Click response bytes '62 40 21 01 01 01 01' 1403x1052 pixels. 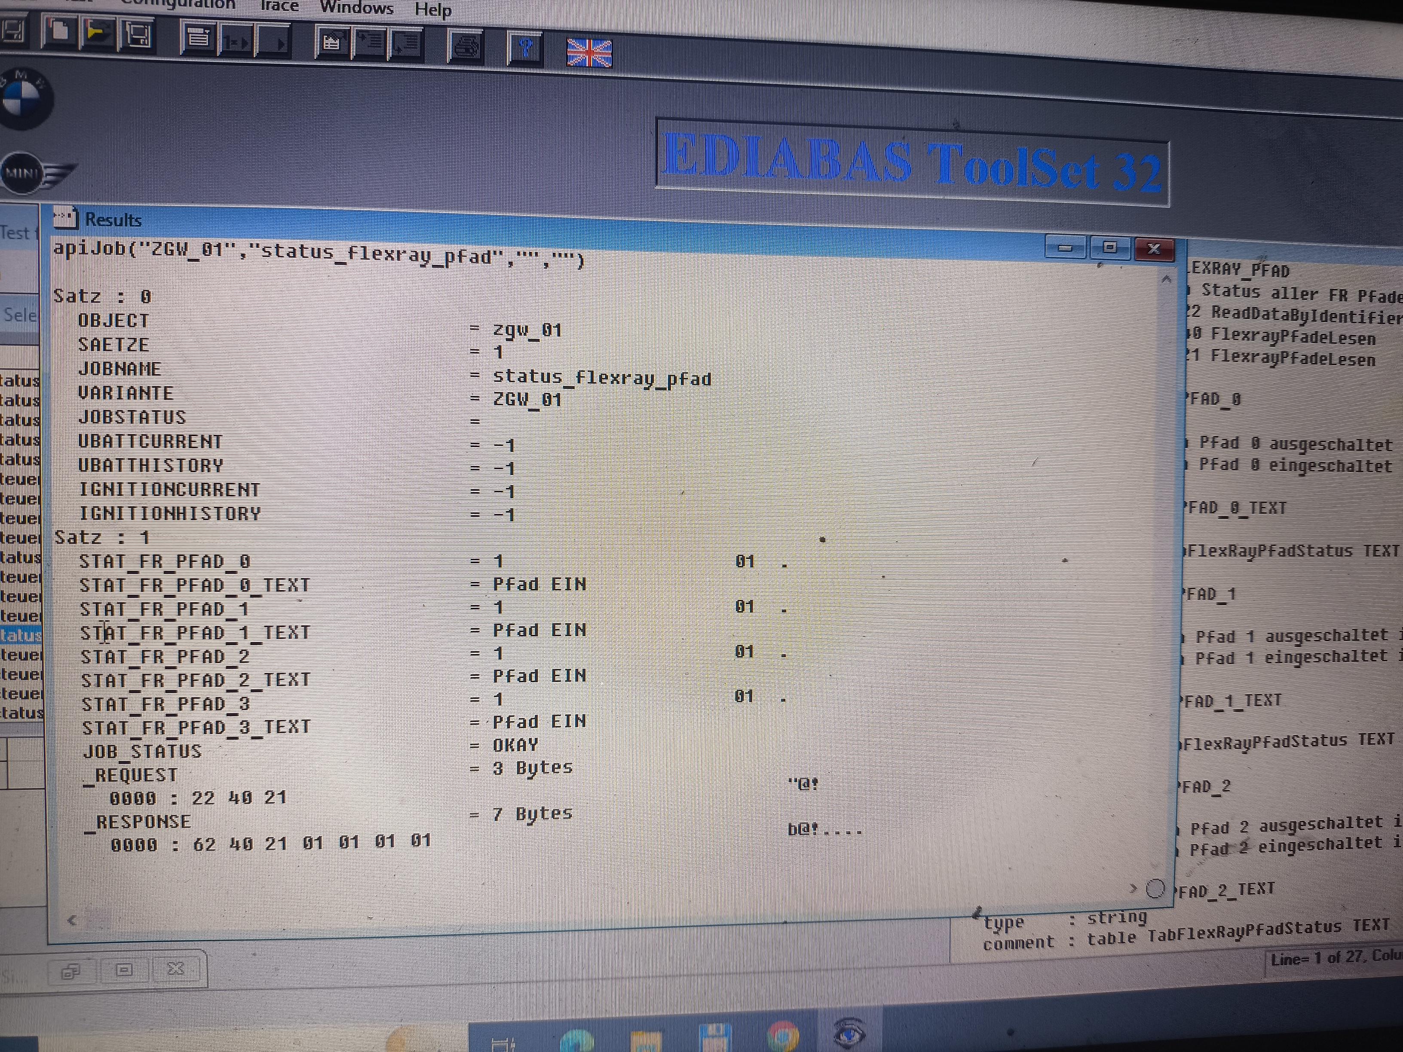[312, 843]
